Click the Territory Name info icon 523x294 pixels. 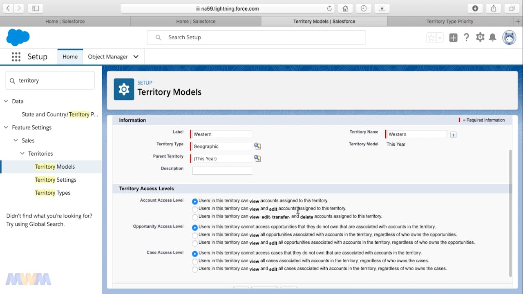(x=453, y=135)
